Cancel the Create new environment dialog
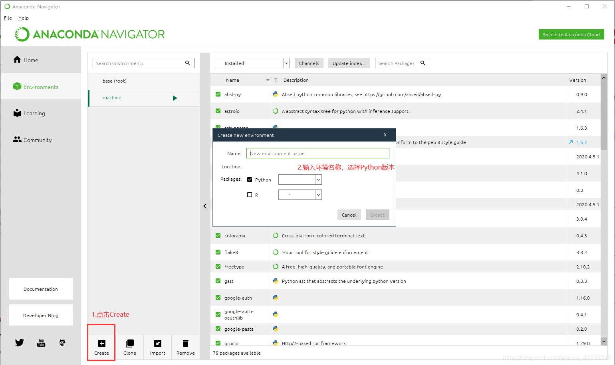 click(x=349, y=215)
